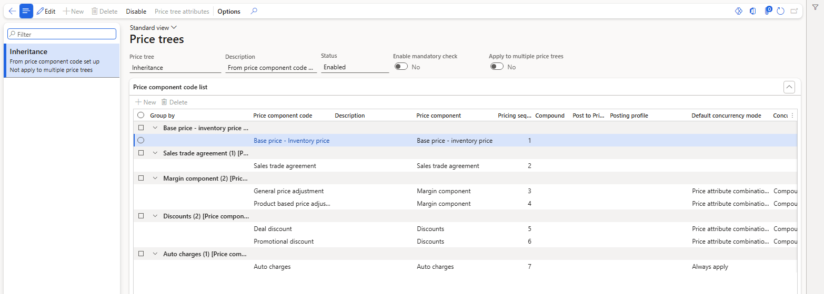
Task: Check the Auto charges group checkbox
Action: pos(141,254)
